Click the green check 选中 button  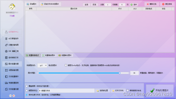134,5
